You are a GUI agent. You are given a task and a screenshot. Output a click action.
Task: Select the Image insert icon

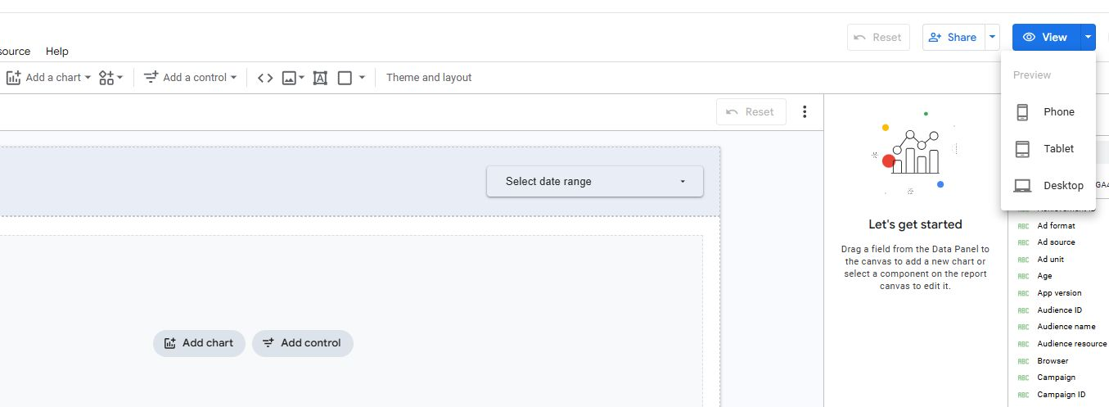click(289, 78)
